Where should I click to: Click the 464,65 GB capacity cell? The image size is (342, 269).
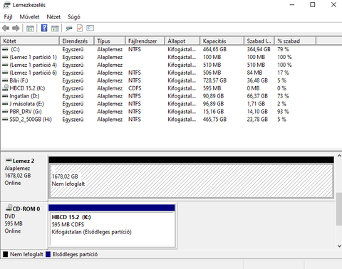tap(214, 49)
